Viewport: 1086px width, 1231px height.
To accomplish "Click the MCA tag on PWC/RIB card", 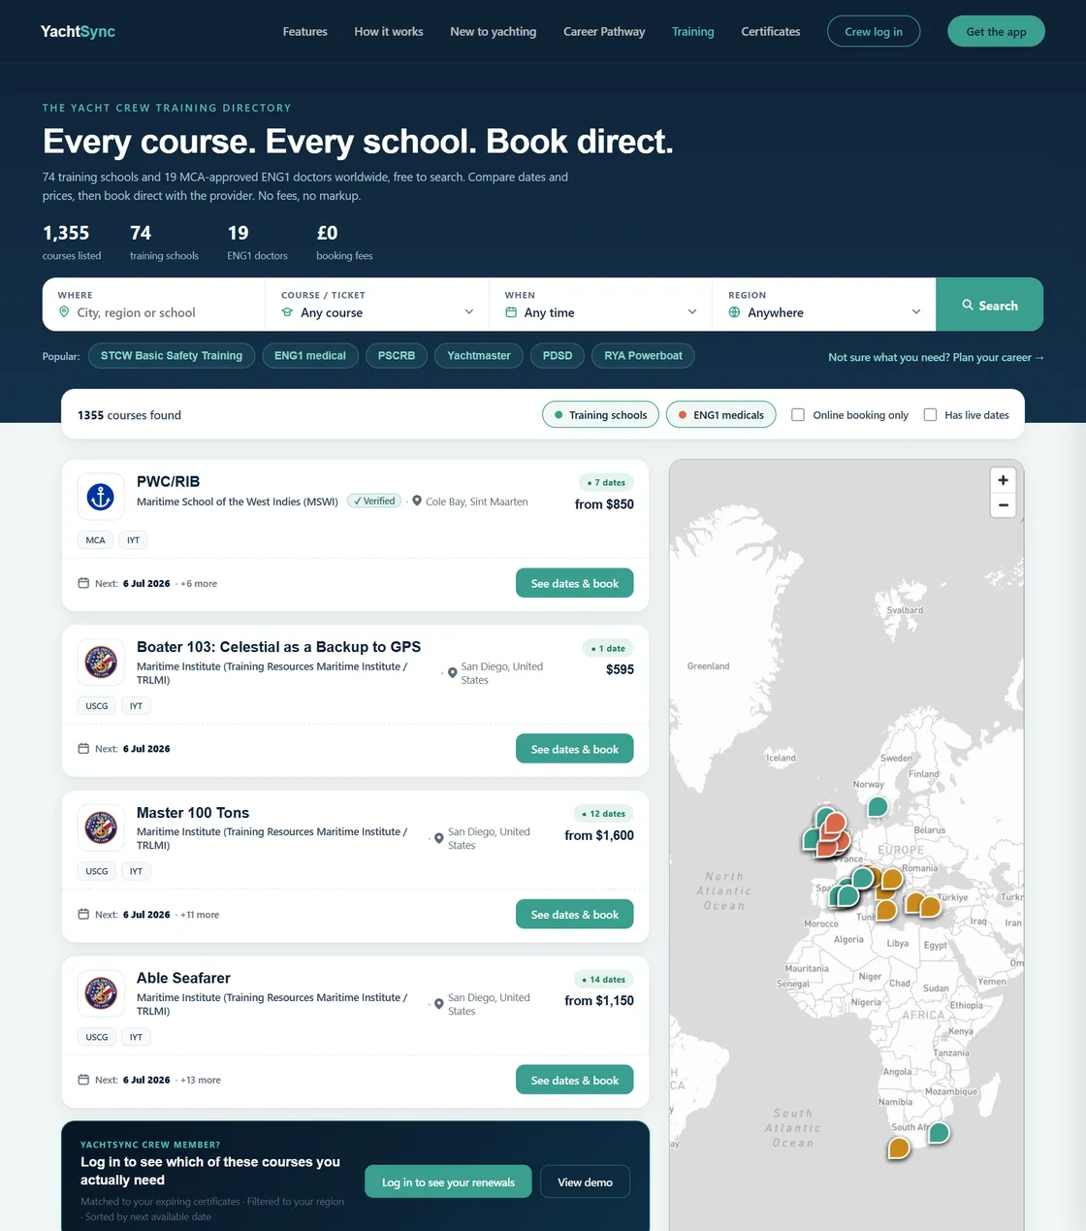I will [95, 540].
